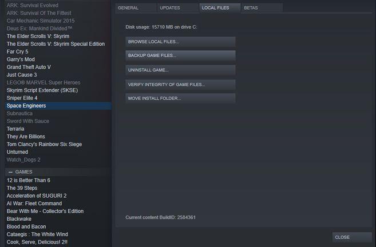
Task: Select AI War: Fleet Command
Action: [x=34, y=204]
